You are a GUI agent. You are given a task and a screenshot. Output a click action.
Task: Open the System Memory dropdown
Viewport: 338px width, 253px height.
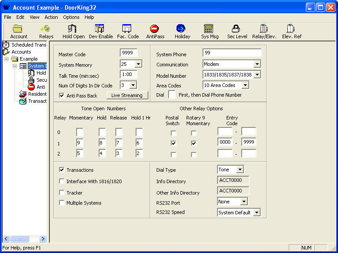[138, 64]
